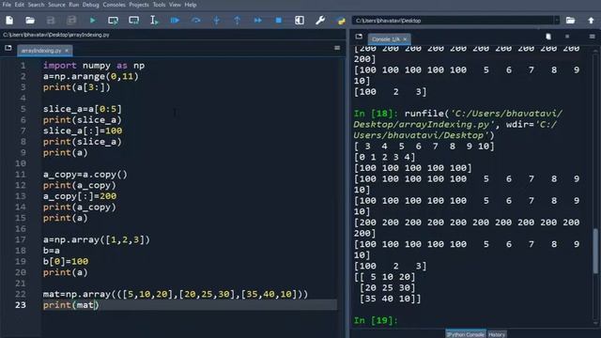Click the working directory path field
The width and height of the screenshot is (601, 338).
point(453,21)
